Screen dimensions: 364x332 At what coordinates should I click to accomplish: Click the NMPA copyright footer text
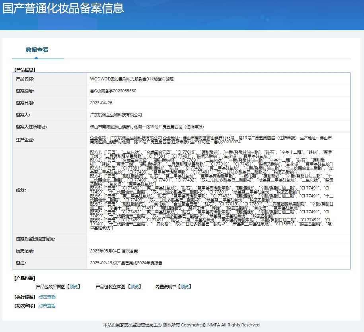[181, 325]
